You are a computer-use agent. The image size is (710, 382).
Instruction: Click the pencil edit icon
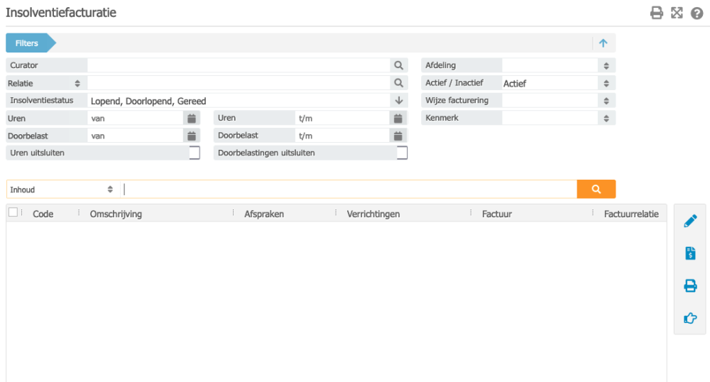(690, 221)
